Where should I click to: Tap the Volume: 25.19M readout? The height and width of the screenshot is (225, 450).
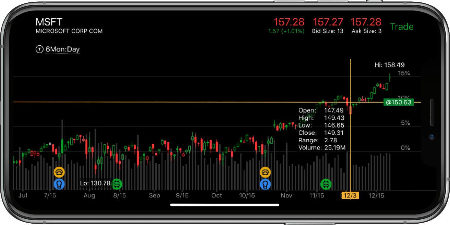coord(322,148)
